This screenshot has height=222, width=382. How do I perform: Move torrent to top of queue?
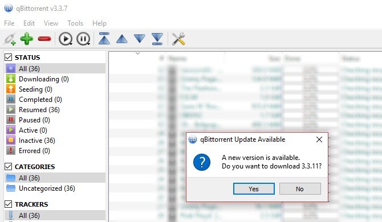click(x=104, y=39)
